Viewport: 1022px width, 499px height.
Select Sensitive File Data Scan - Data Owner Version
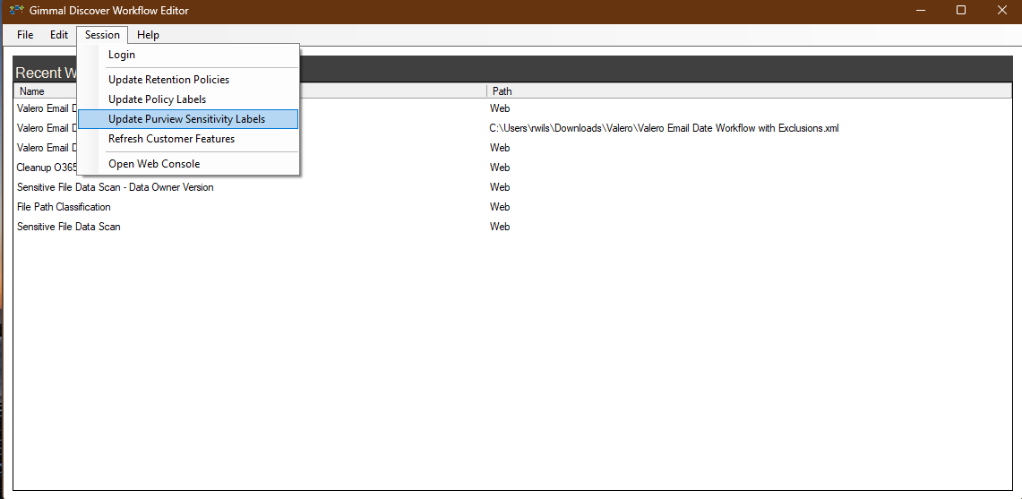click(115, 187)
